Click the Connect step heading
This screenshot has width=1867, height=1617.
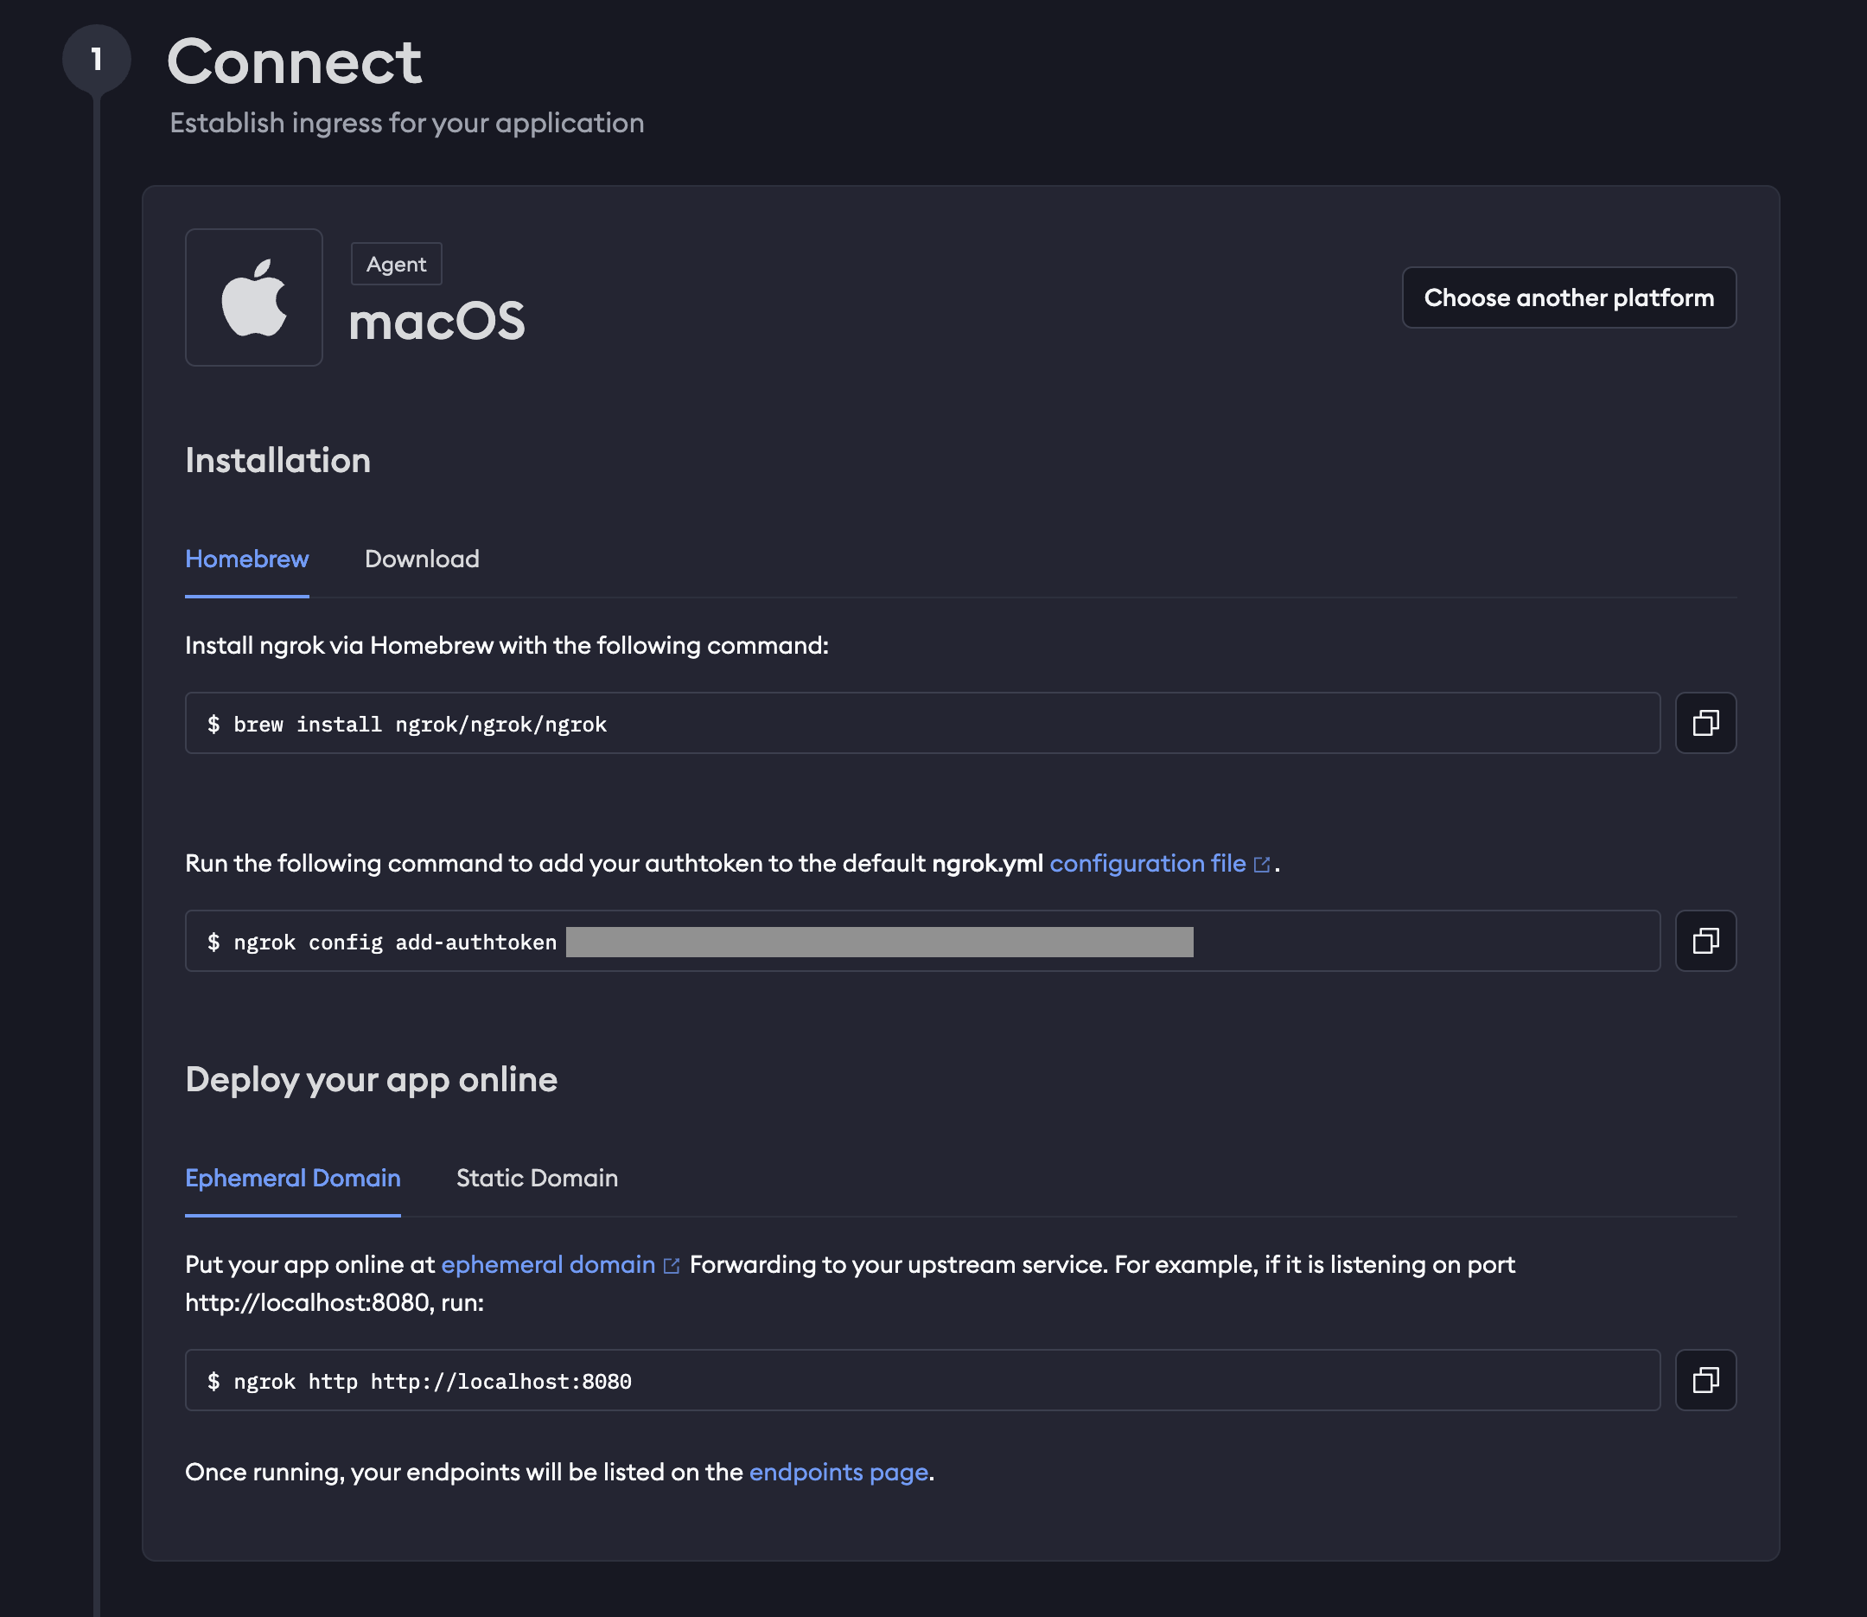[294, 61]
